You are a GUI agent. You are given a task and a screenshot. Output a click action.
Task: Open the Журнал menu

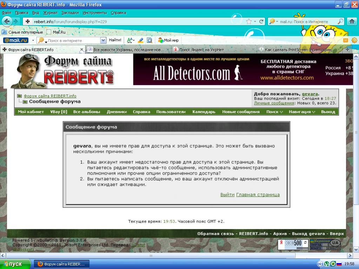click(50, 13)
